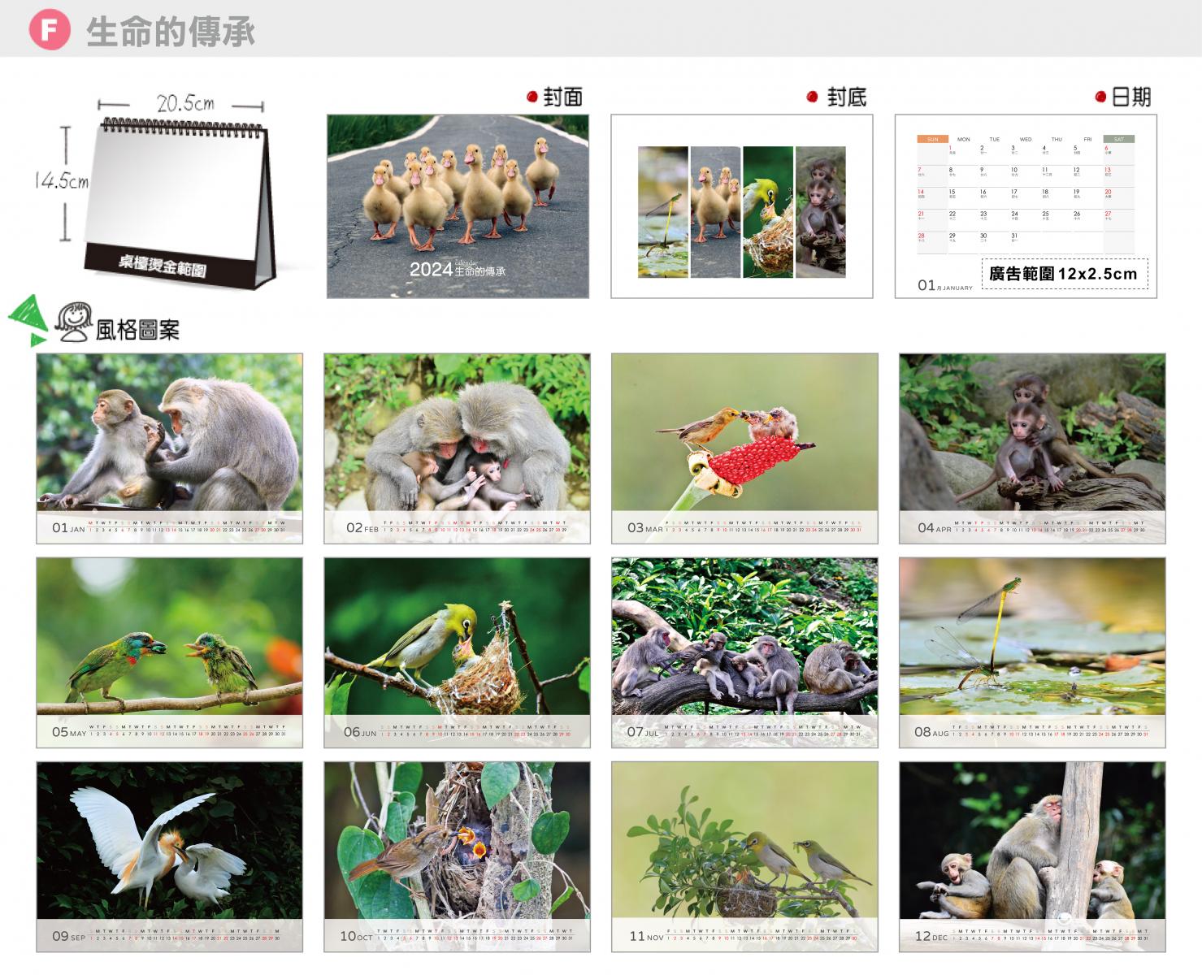This screenshot has height=975, width=1202.
Task: Click the 風格圖案 section label
Action: coord(137,330)
